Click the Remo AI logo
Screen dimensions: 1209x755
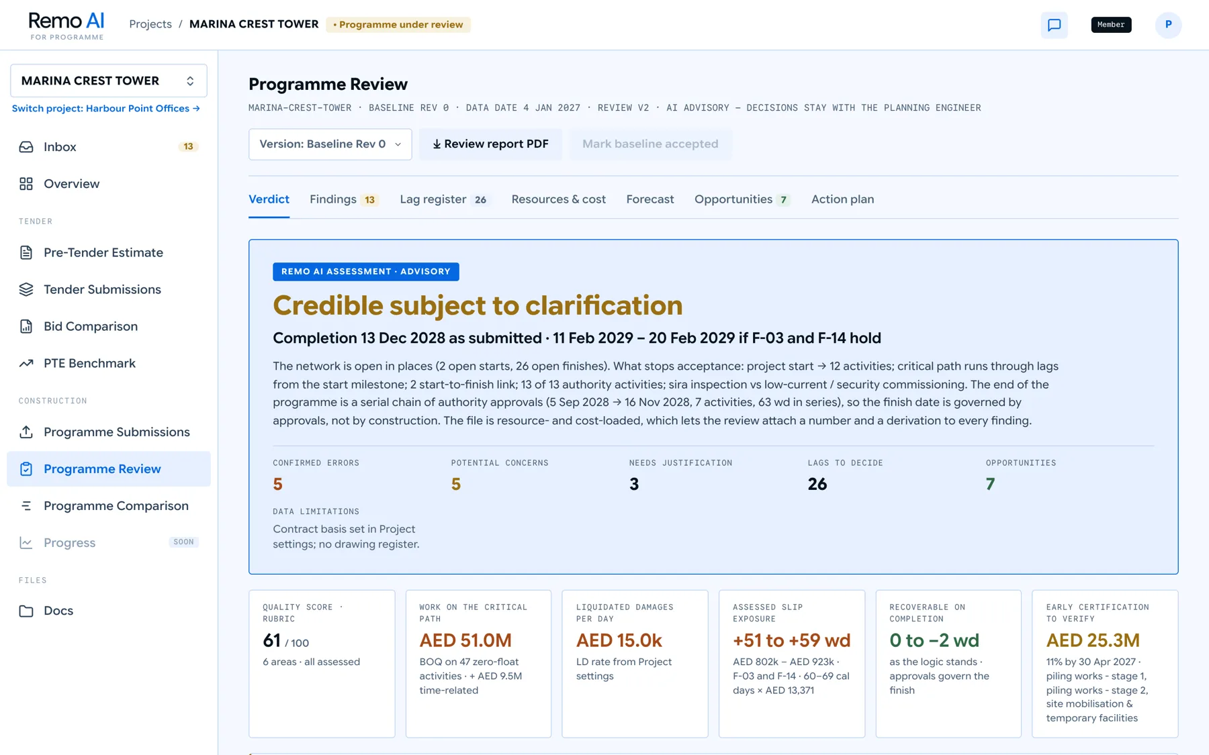pos(66,26)
